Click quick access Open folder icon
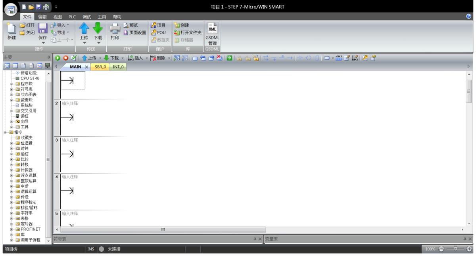Image resolution: width=476 pixels, height=256 pixels. click(x=32, y=6)
